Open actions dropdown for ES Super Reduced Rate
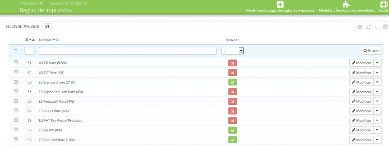 pyautogui.click(x=377, y=92)
